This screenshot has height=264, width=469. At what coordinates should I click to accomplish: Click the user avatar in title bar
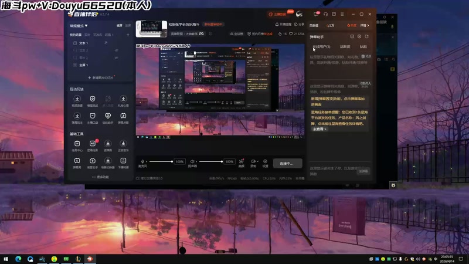299,14
